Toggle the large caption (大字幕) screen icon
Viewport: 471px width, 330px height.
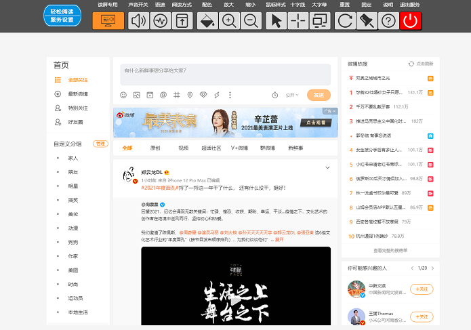pyautogui.click(x=320, y=21)
